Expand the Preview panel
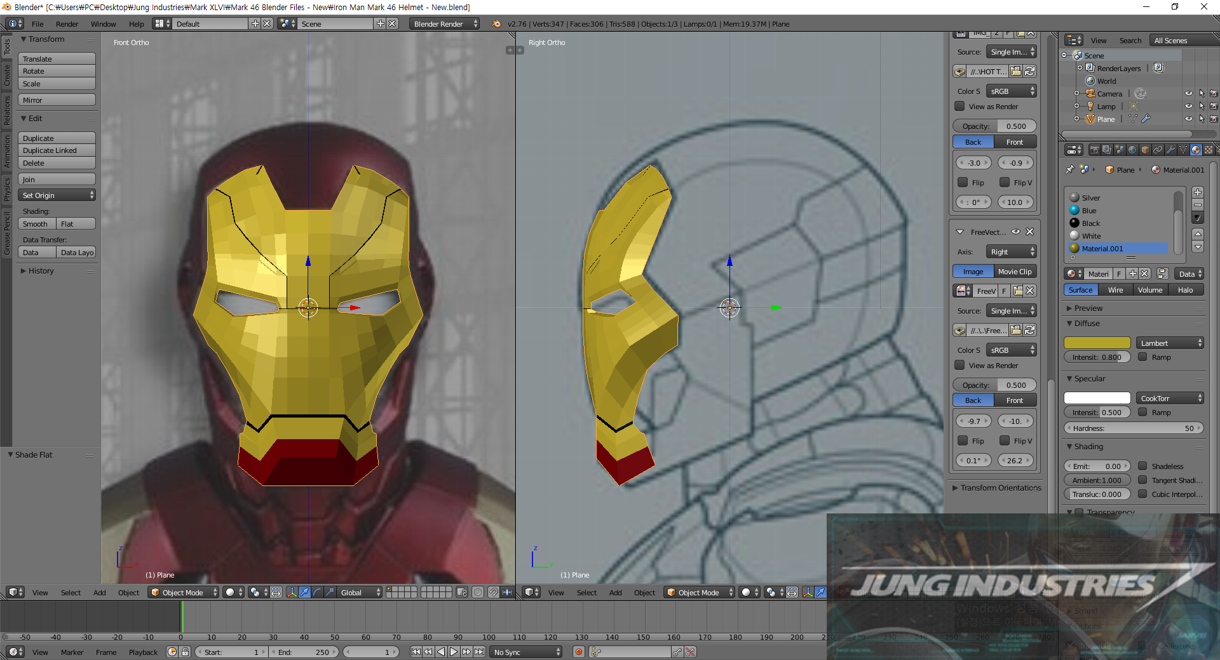 click(x=1088, y=308)
